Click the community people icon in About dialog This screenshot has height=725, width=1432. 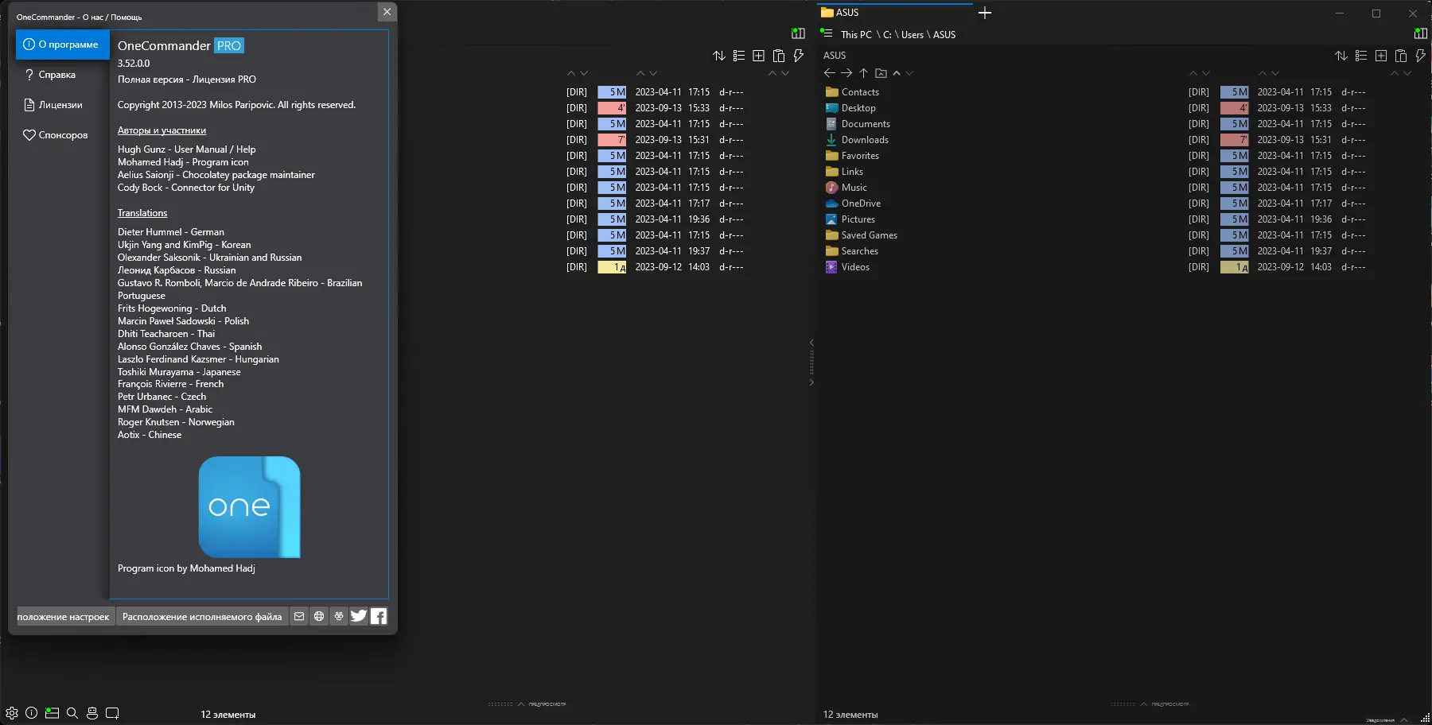[x=339, y=616]
